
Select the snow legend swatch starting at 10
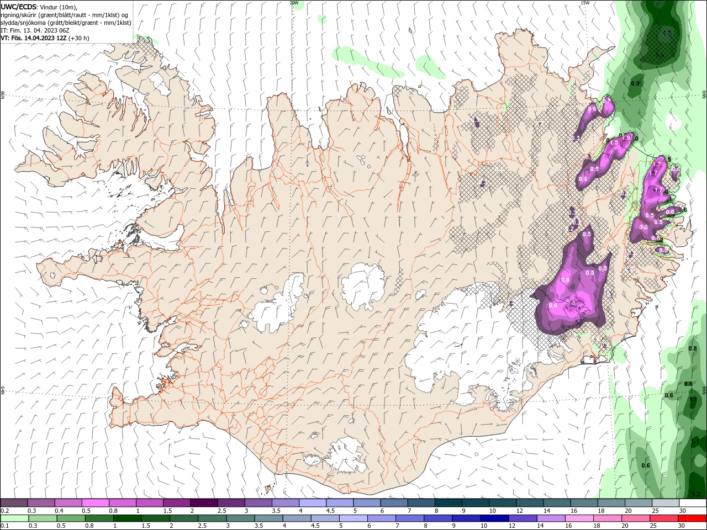(503, 503)
